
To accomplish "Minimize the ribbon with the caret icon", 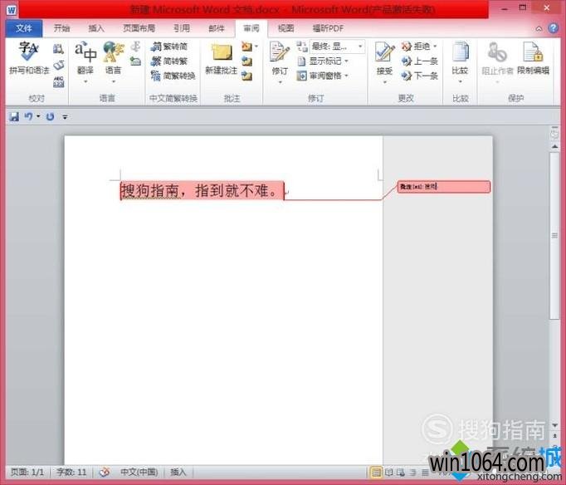I will tap(539, 28).
